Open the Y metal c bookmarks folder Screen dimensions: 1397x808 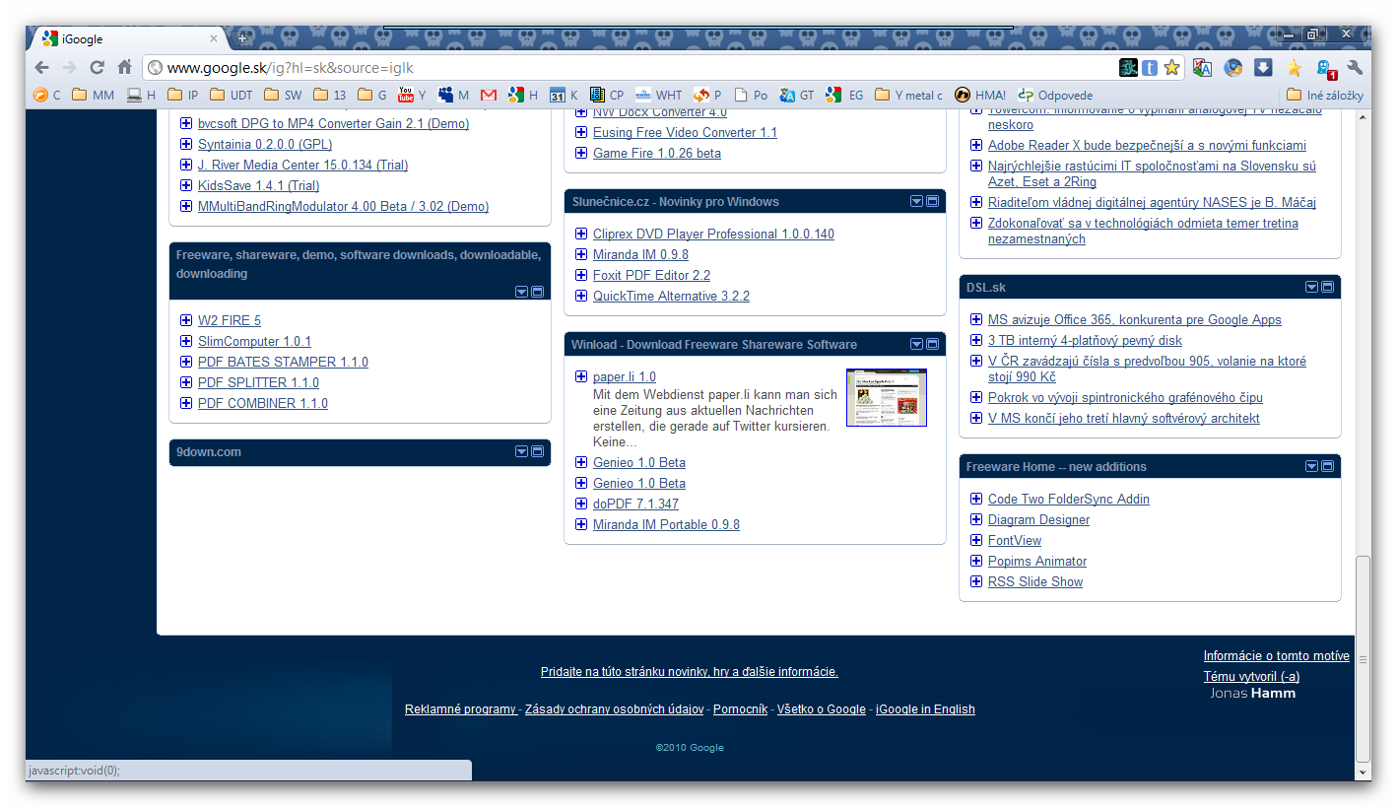908,96
